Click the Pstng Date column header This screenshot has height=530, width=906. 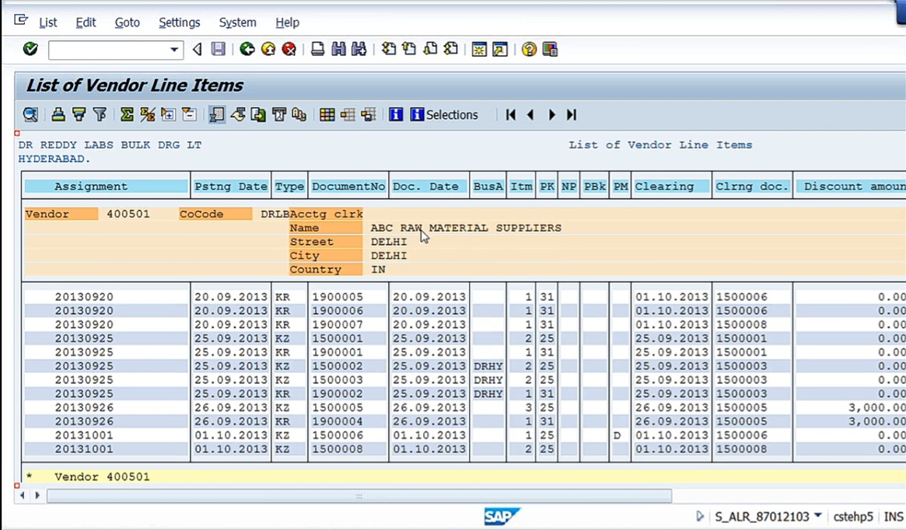[x=230, y=186]
